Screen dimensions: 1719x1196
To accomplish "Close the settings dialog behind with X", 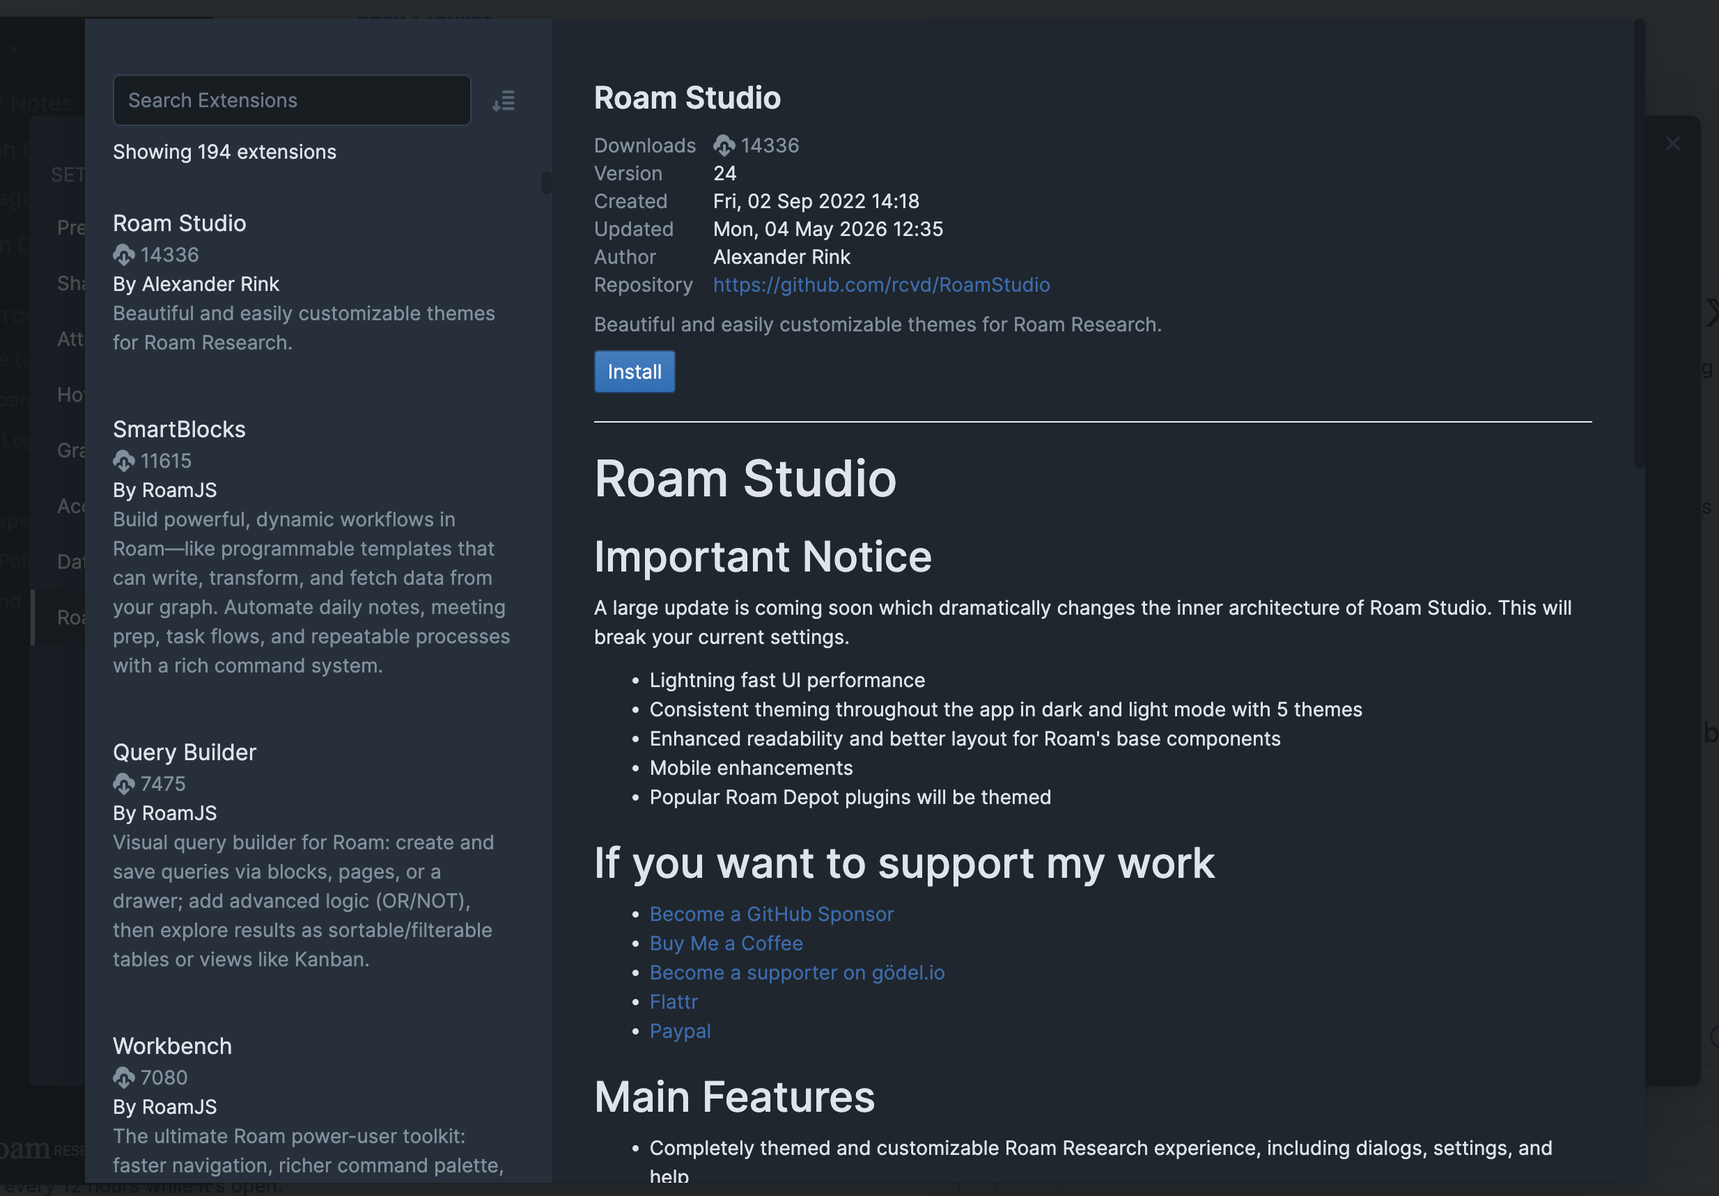I will tap(1672, 143).
